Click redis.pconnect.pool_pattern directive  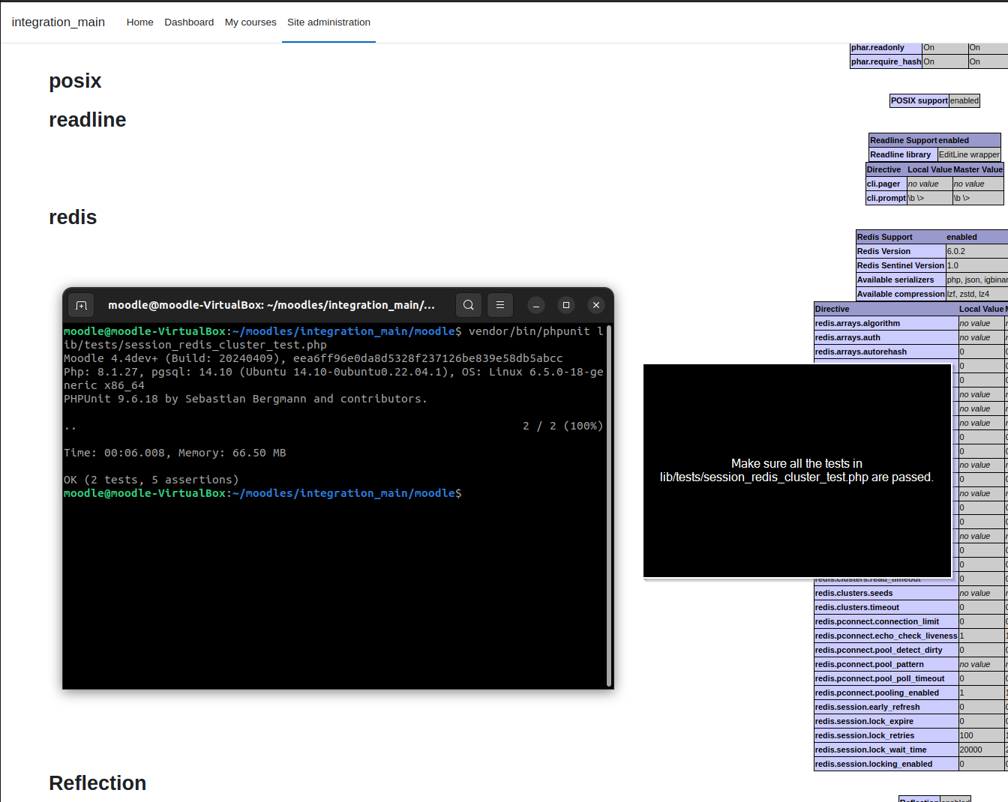886,664
